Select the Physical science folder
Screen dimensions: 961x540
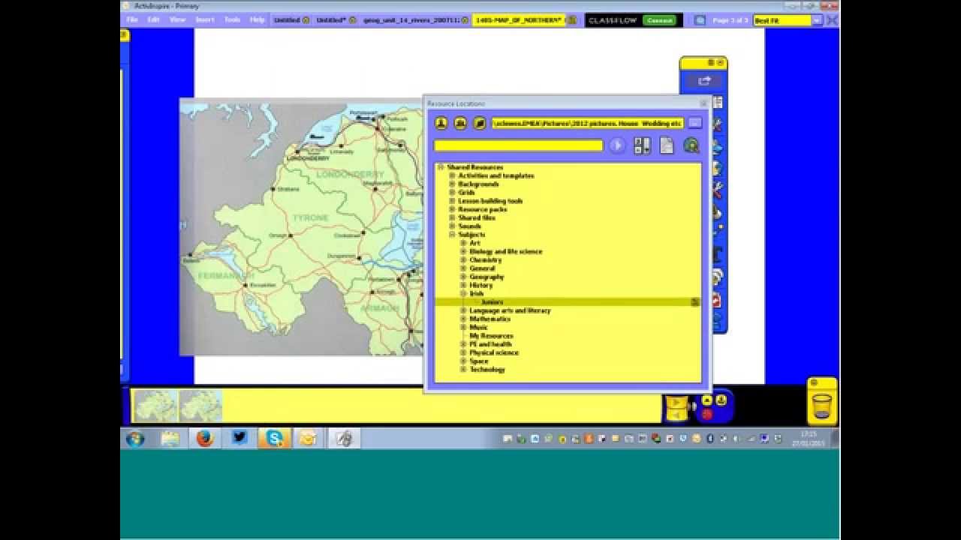point(494,352)
